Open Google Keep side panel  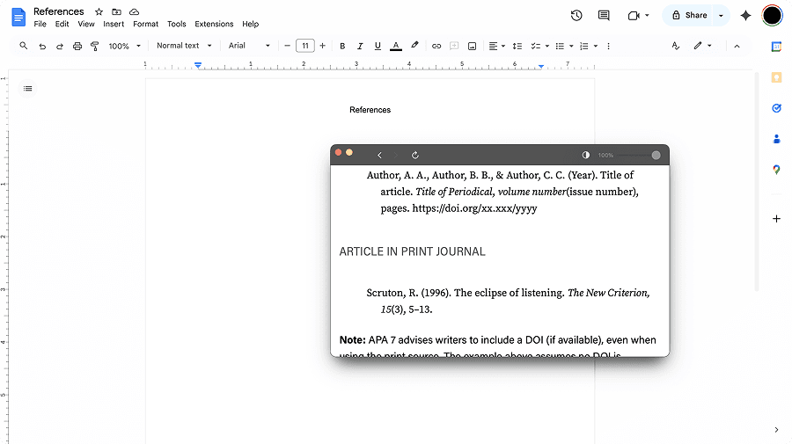pyautogui.click(x=776, y=77)
